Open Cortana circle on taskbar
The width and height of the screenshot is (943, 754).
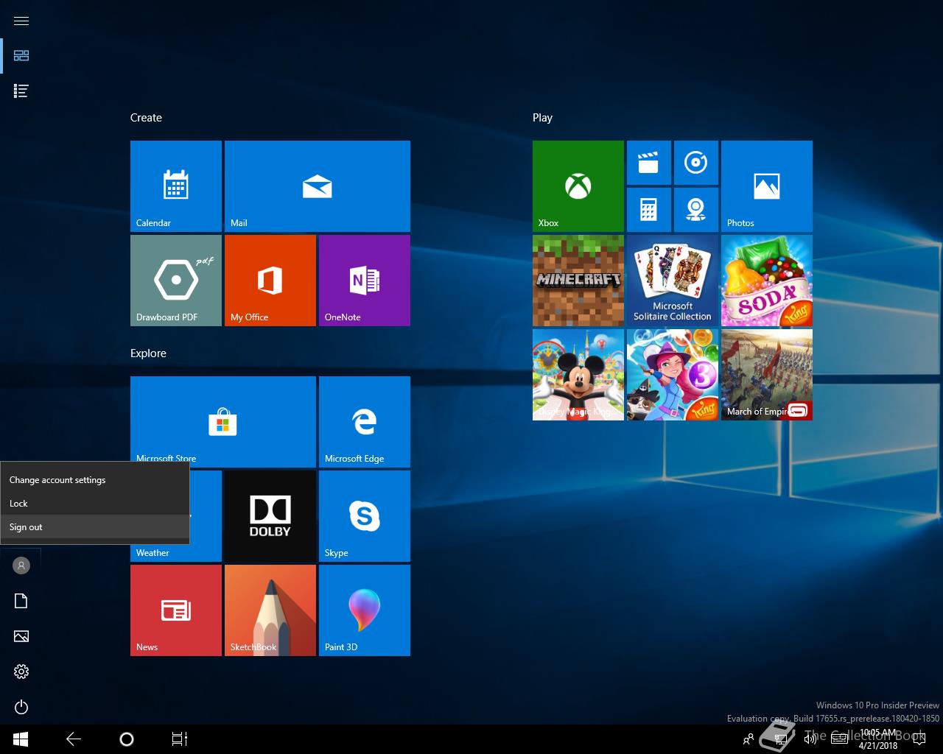pyautogui.click(x=127, y=739)
